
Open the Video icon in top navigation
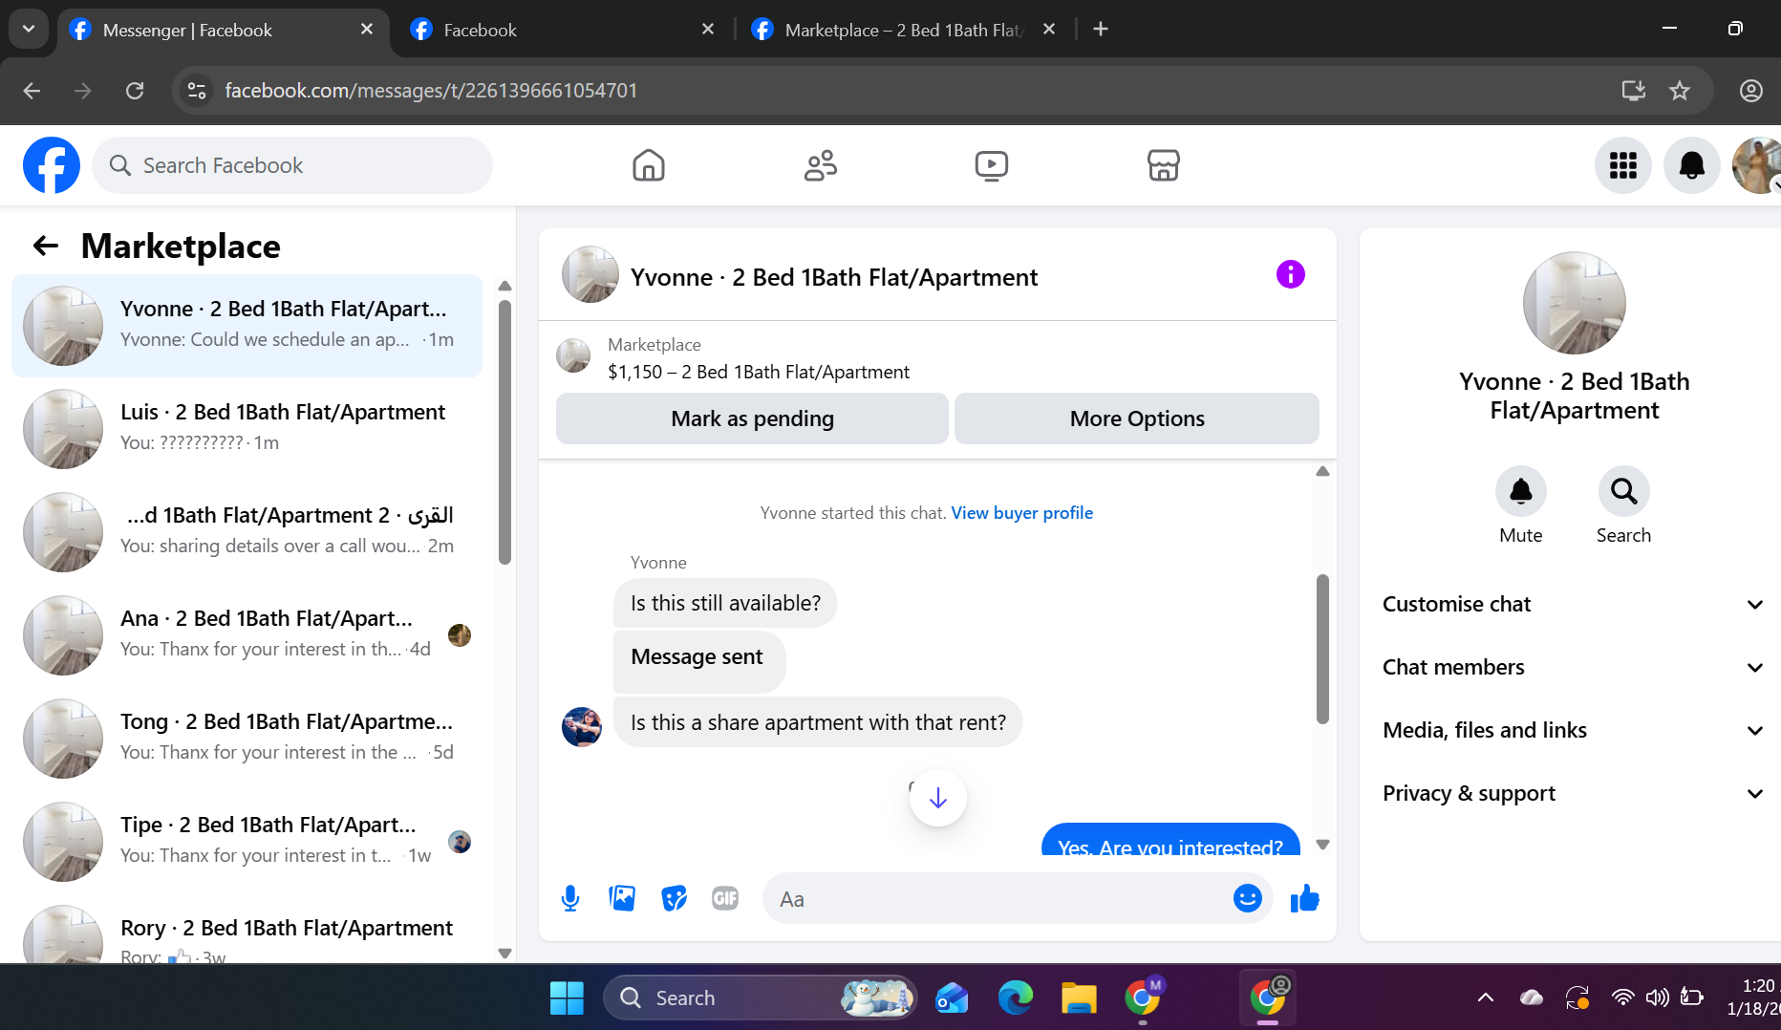992,165
